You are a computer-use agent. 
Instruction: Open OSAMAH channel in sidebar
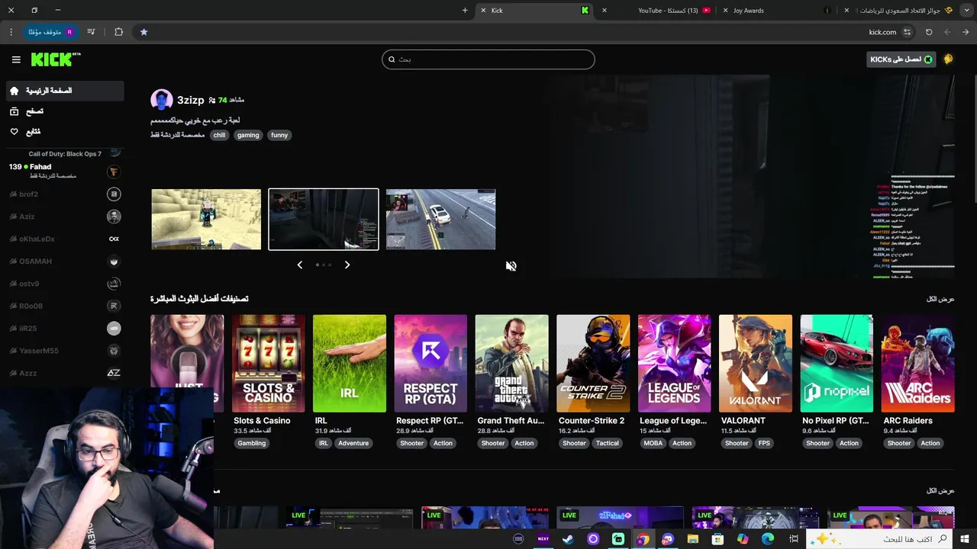click(x=64, y=262)
